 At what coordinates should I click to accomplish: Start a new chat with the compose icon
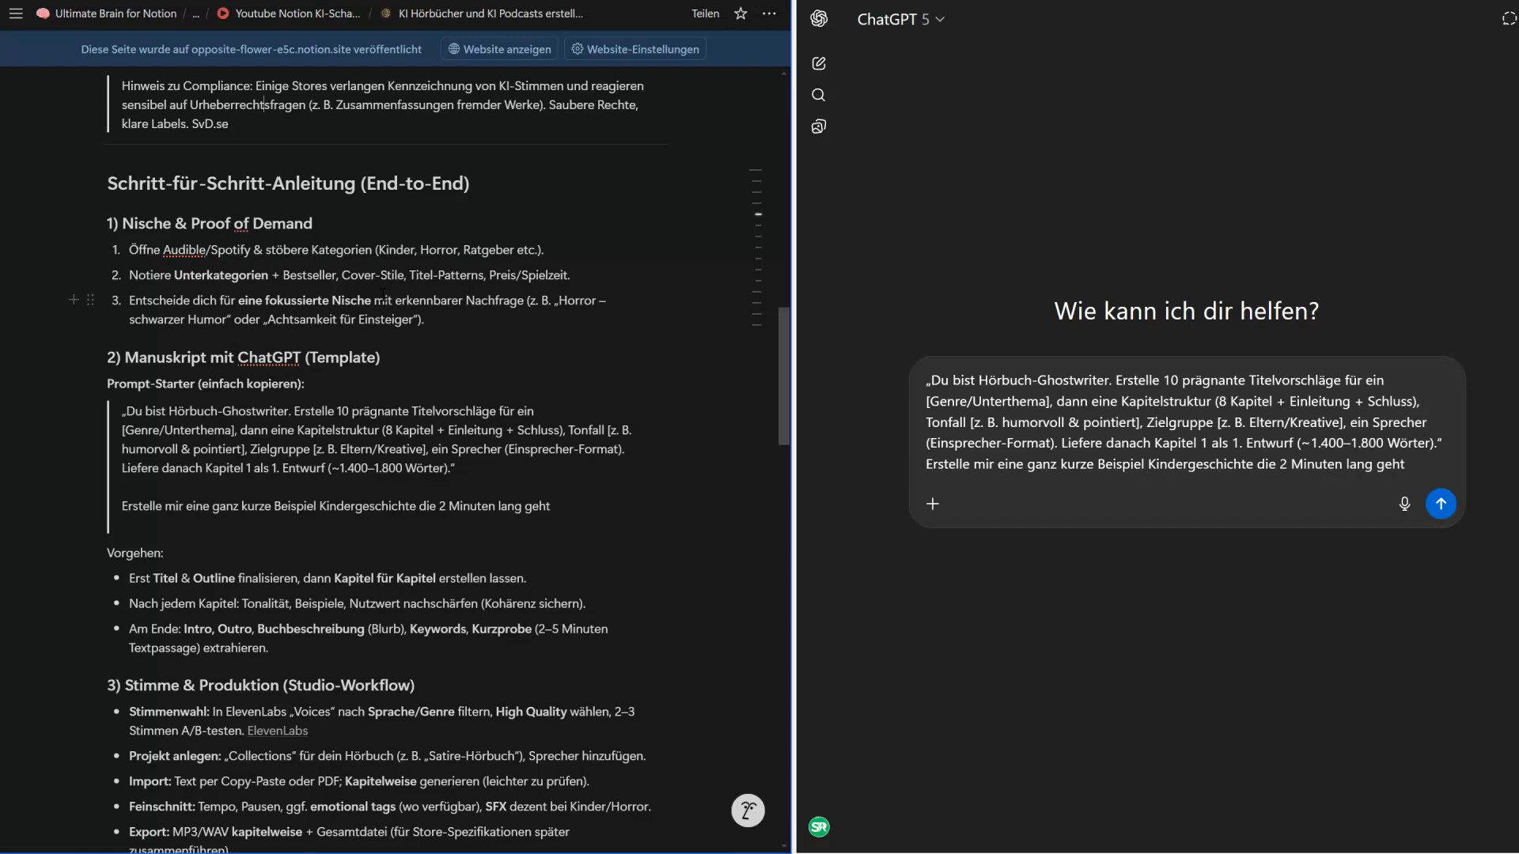pos(819,63)
